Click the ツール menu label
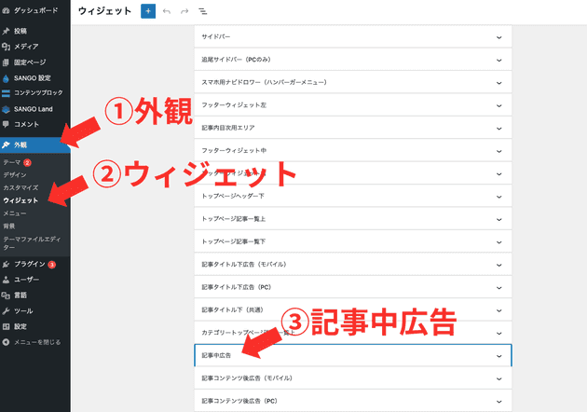This screenshot has height=412, width=587. point(23,311)
